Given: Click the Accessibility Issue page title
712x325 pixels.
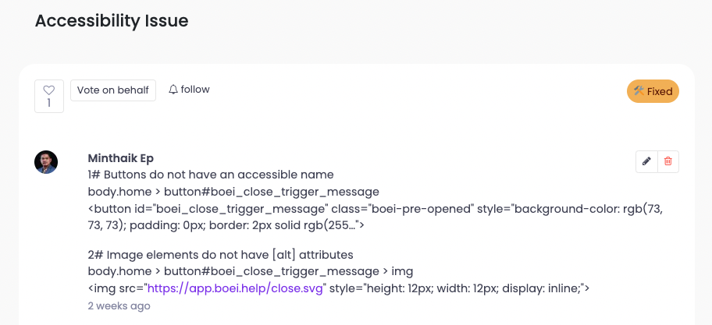Looking at the screenshot, I should coord(112,21).
